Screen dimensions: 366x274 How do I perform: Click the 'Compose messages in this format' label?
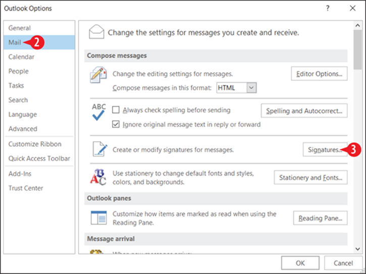pyautogui.click(x=162, y=88)
